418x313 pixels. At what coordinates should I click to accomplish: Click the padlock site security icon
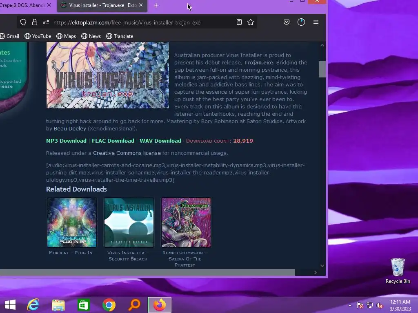35,22
